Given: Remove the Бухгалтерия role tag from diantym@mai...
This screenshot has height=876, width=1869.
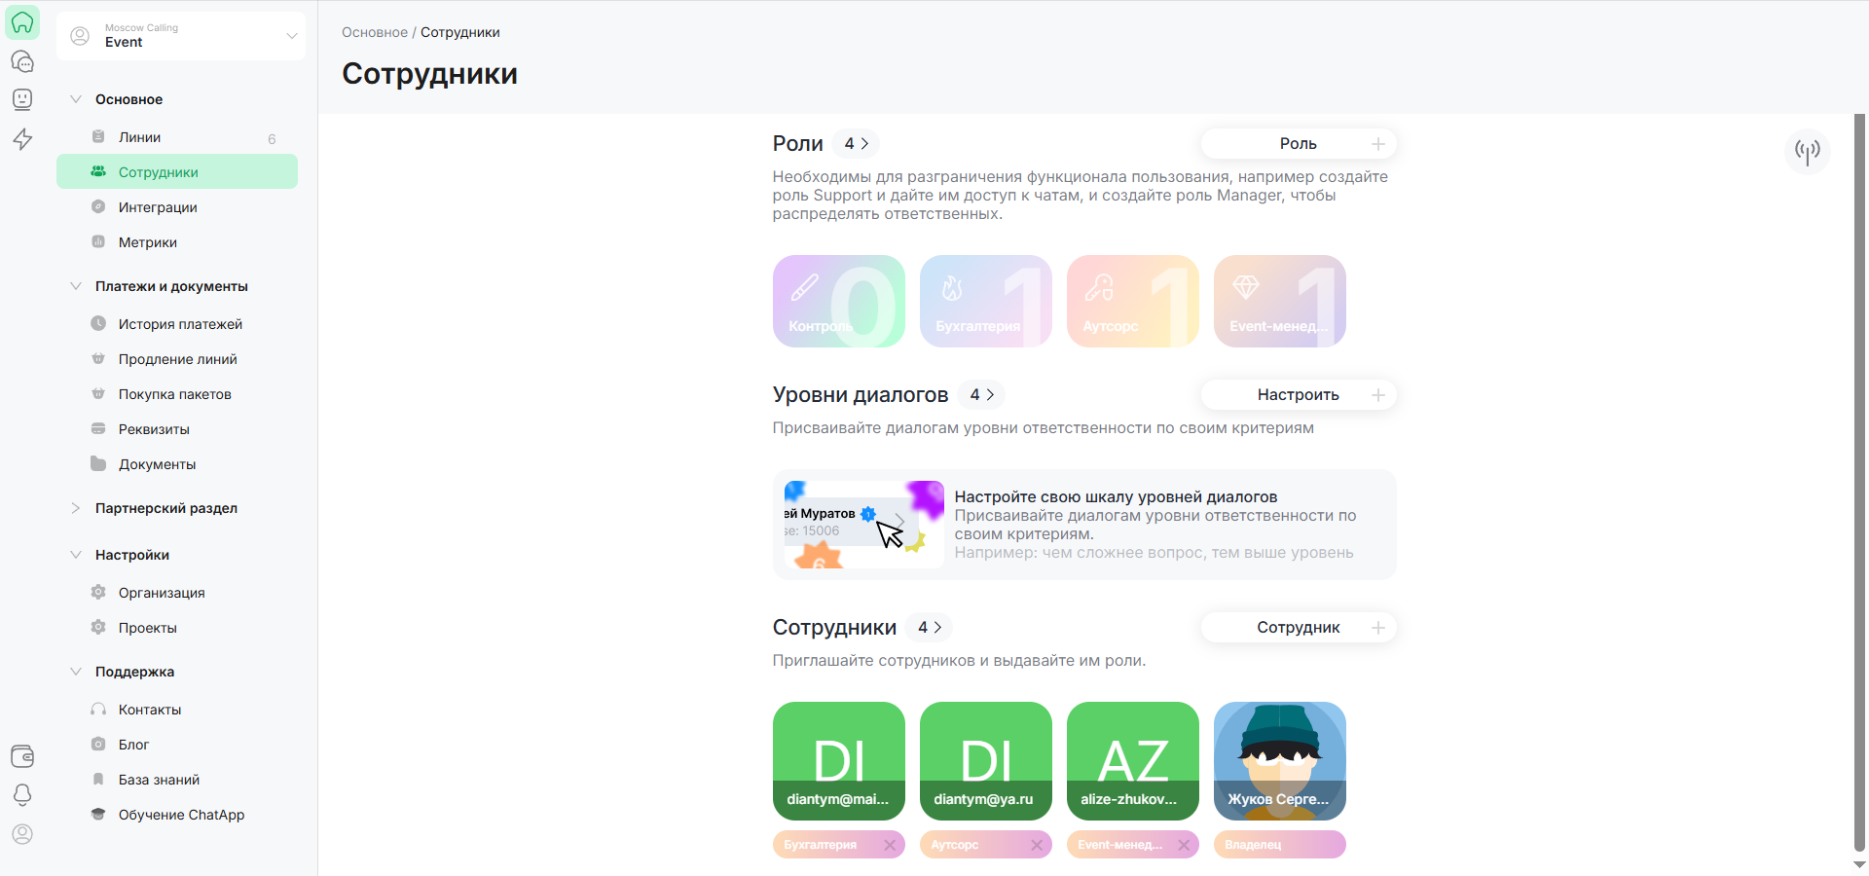Looking at the screenshot, I should (890, 845).
